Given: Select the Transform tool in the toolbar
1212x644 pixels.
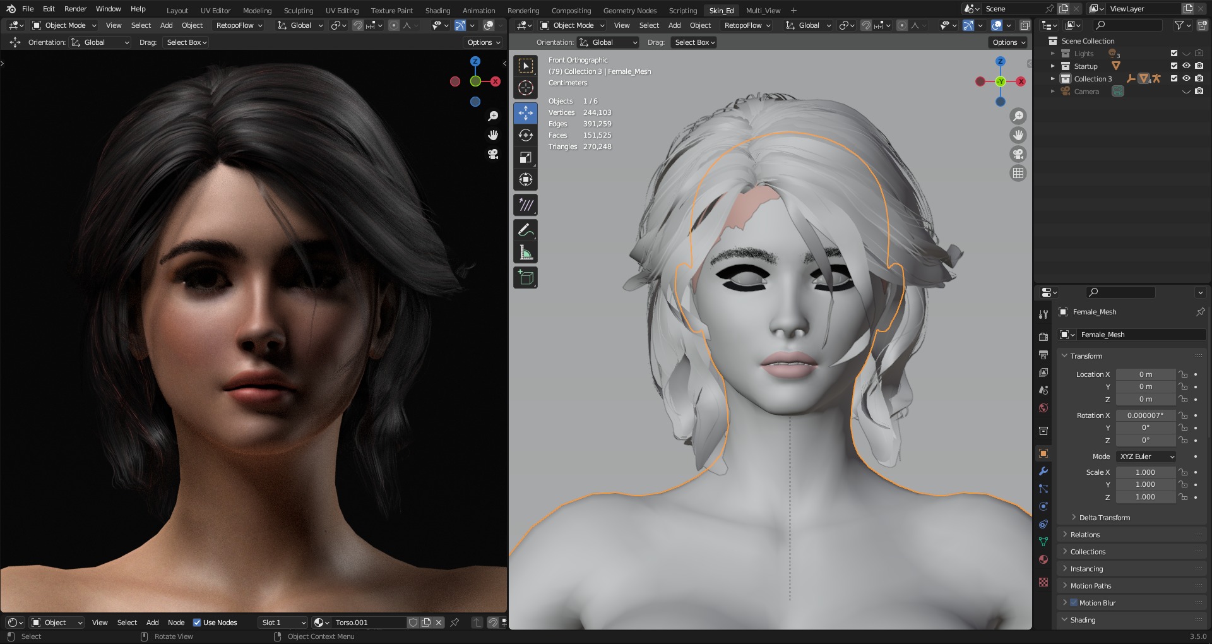Looking at the screenshot, I should pyautogui.click(x=526, y=179).
